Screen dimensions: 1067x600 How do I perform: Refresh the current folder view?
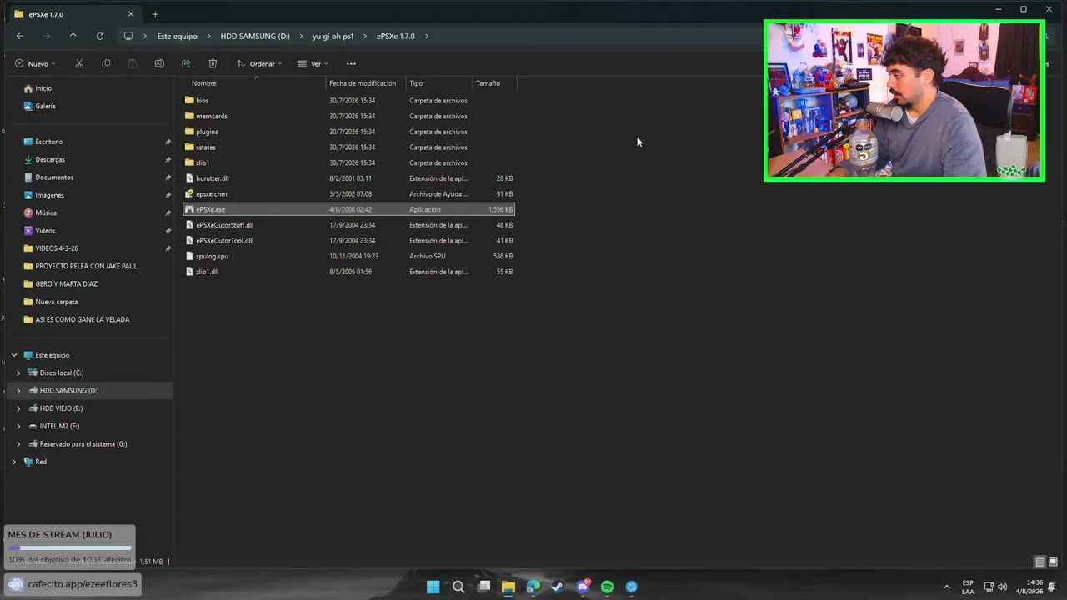click(100, 36)
